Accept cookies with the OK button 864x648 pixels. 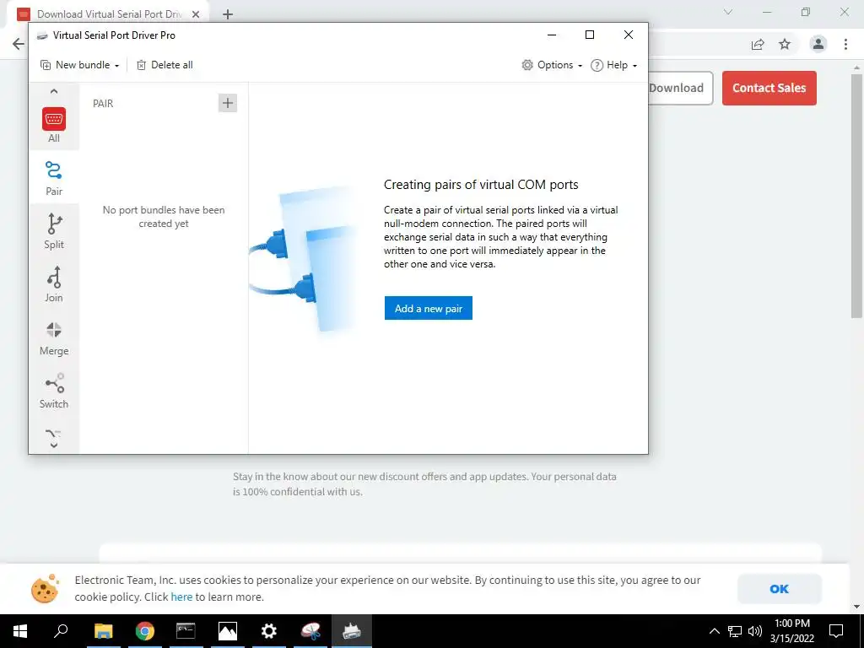point(779,588)
